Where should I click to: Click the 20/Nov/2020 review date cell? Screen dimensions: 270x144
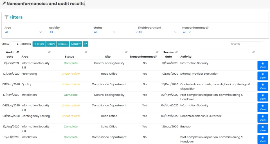pyautogui.click(x=170, y=95)
